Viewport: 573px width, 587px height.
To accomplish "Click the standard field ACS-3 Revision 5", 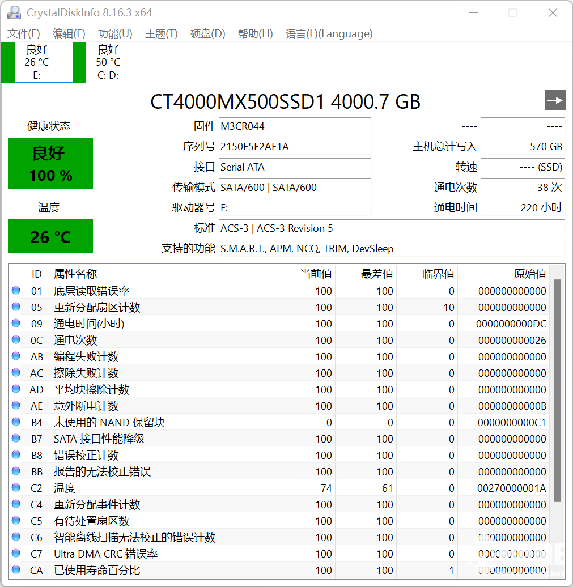I will 392,228.
